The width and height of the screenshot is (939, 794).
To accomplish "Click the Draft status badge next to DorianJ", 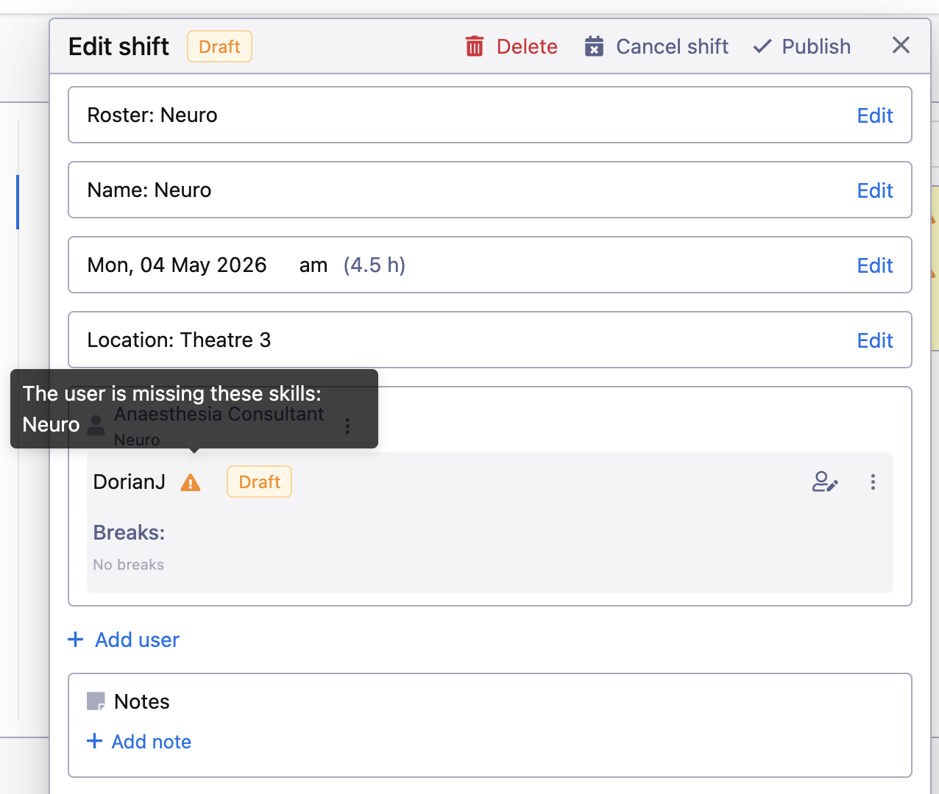I will click(x=259, y=482).
